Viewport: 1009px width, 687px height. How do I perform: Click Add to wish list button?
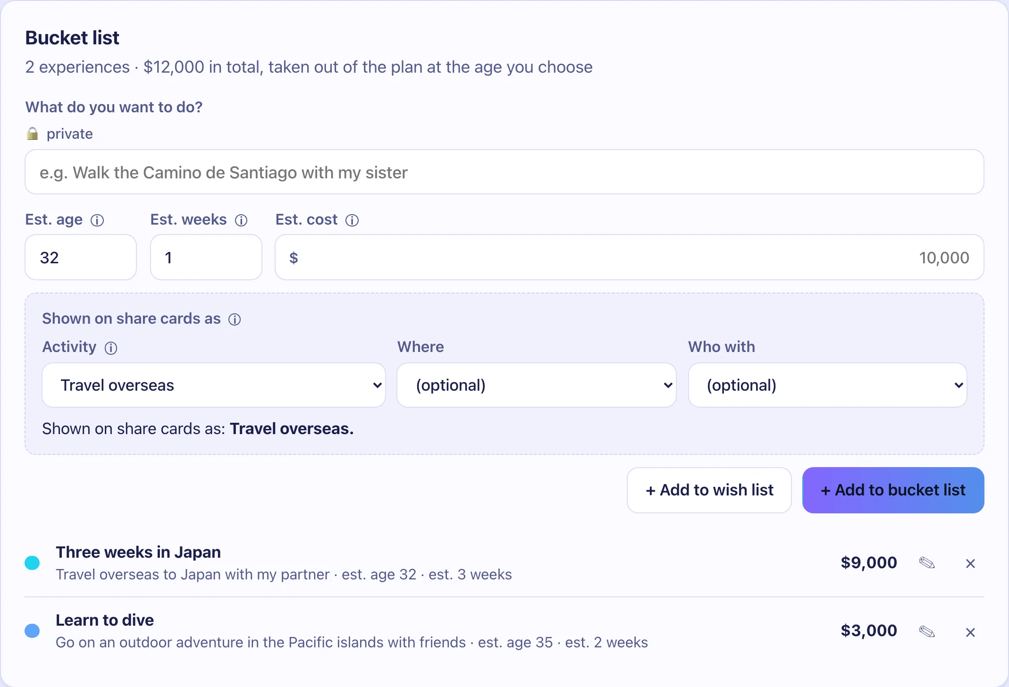pyautogui.click(x=709, y=490)
